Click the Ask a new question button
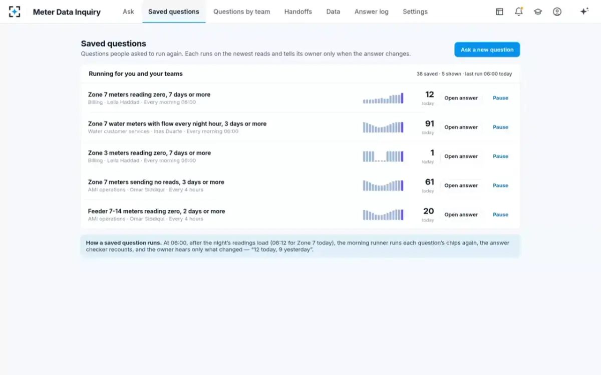Viewport: 601px width, 375px height. coord(487,49)
